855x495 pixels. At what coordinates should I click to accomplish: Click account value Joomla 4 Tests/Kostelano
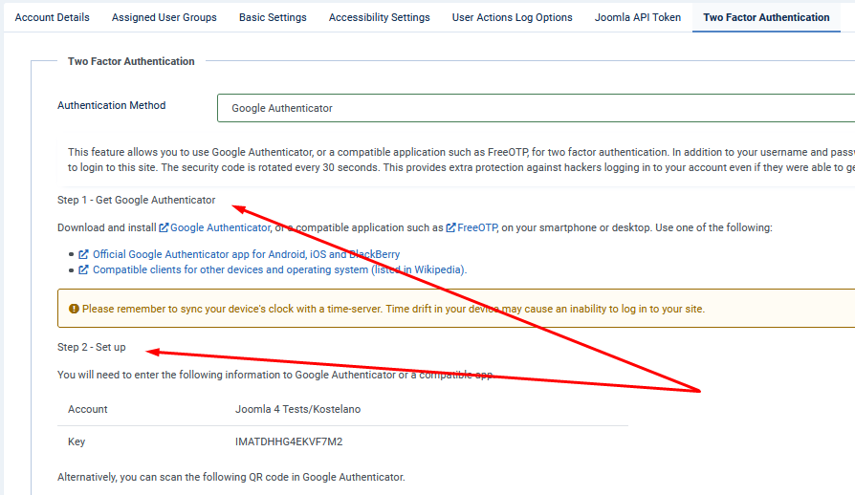297,409
